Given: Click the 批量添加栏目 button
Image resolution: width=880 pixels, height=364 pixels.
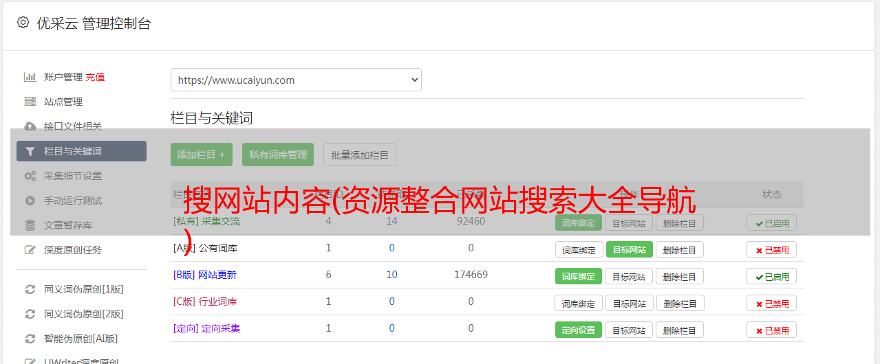Looking at the screenshot, I should pos(360,155).
